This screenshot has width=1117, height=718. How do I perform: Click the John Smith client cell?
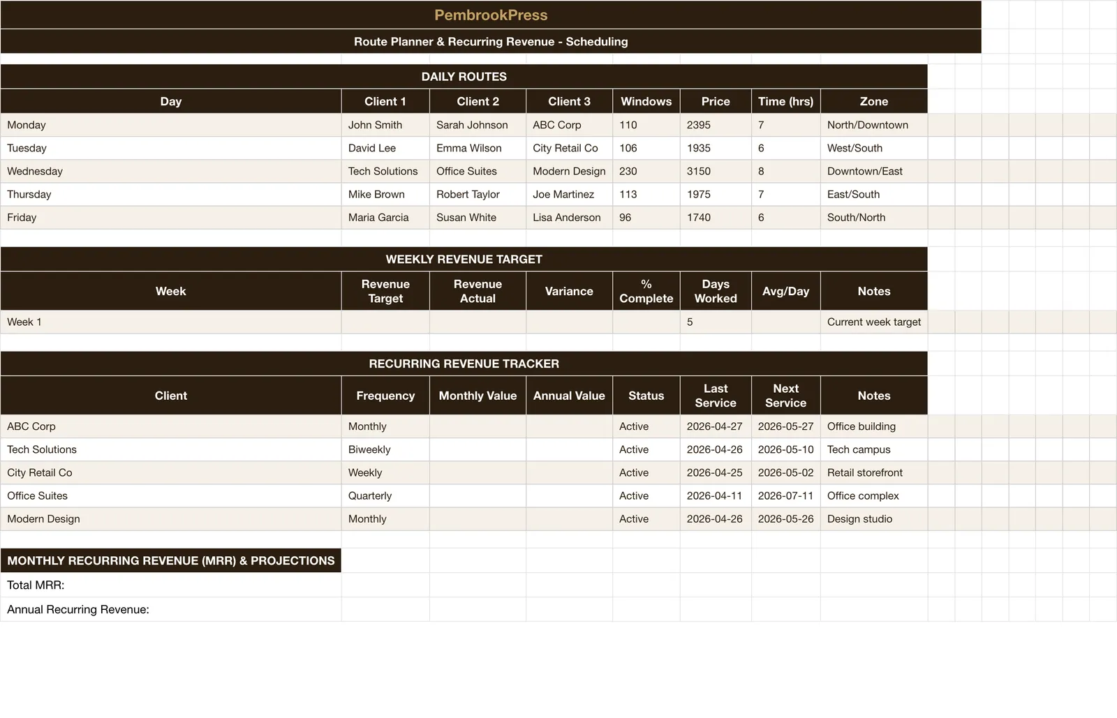point(385,125)
